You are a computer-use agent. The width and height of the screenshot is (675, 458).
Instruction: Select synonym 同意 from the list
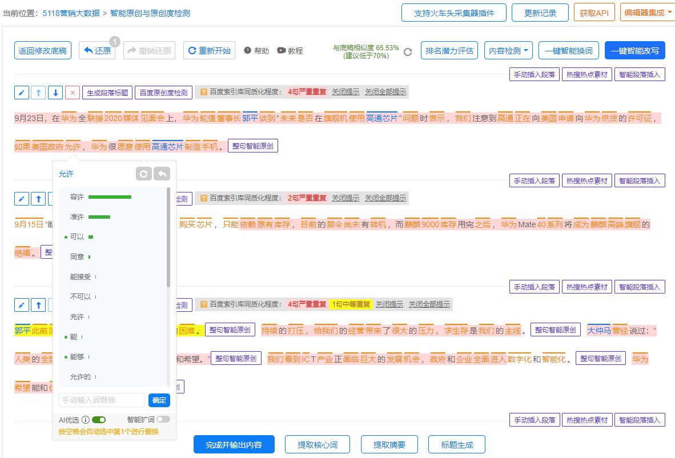click(x=77, y=256)
